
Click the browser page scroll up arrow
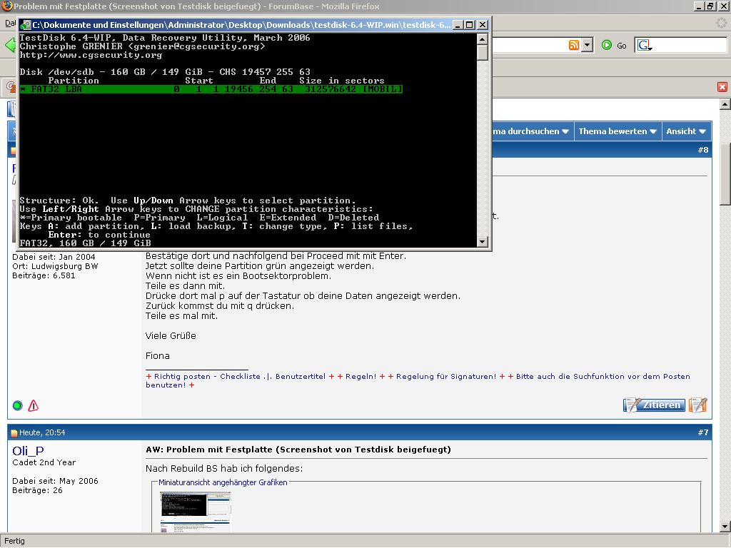click(725, 104)
